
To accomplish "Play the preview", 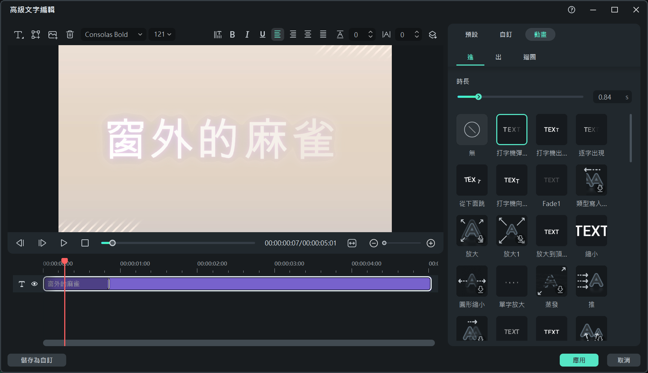I will click(x=64, y=243).
